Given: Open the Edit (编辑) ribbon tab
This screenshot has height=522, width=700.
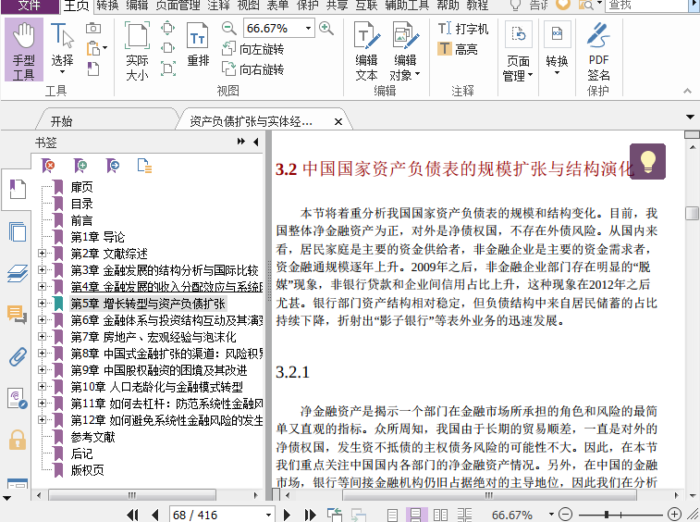Looking at the screenshot, I should 137,6.
